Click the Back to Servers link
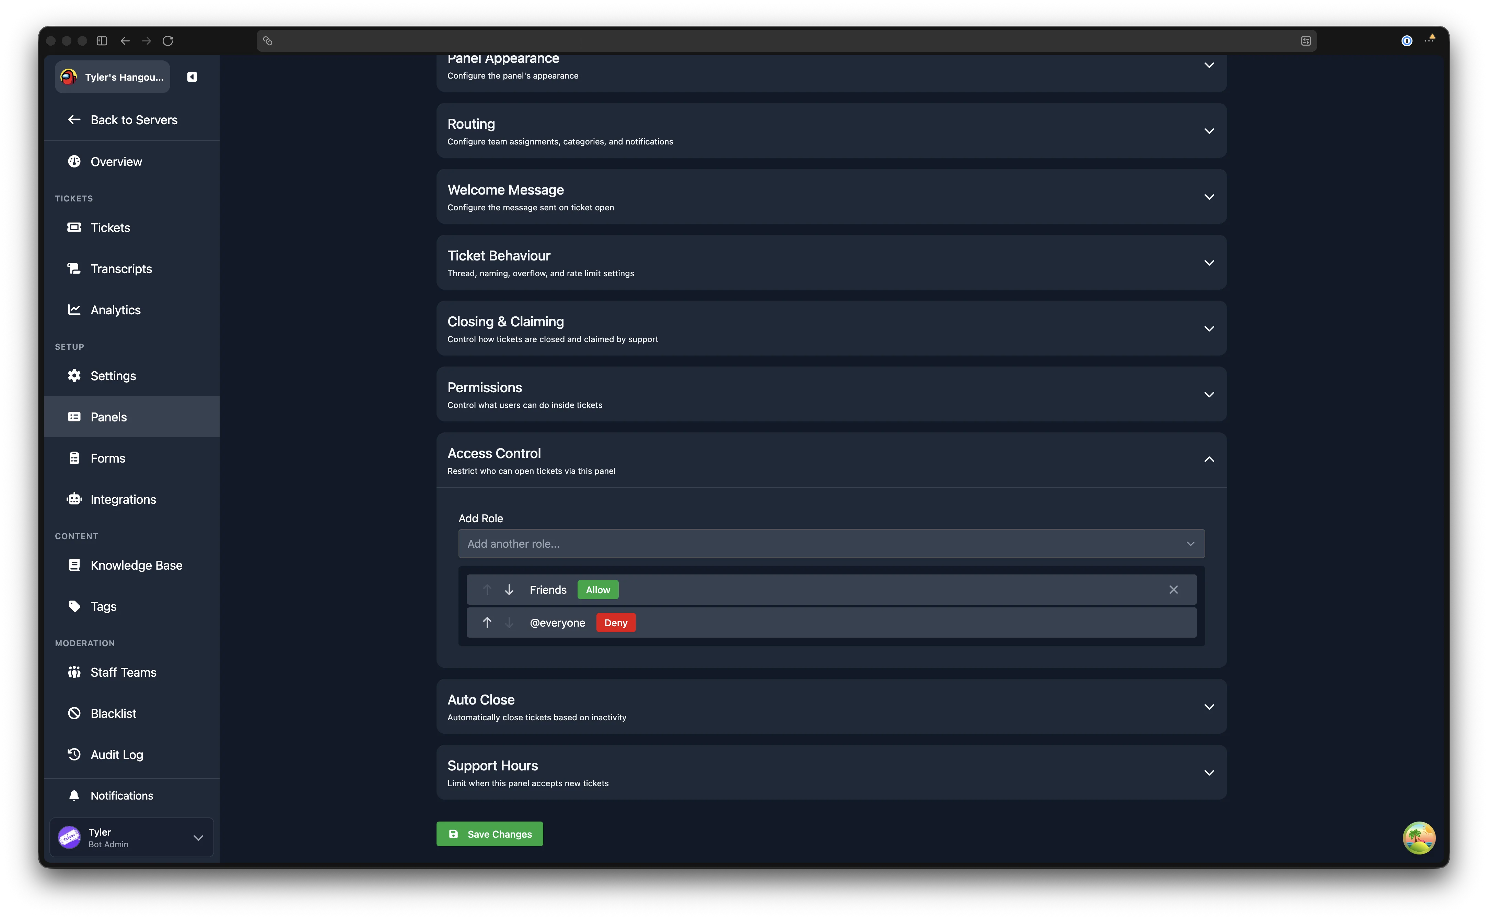This screenshot has height=919, width=1488. [x=132, y=120]
